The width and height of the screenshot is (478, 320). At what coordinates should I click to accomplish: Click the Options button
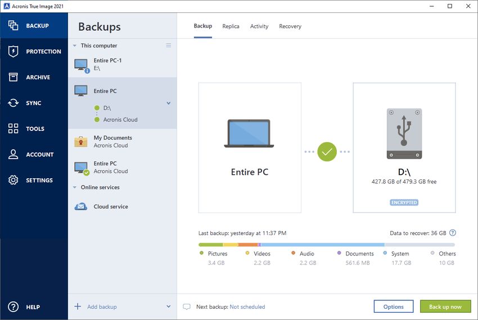coord(394,307)
